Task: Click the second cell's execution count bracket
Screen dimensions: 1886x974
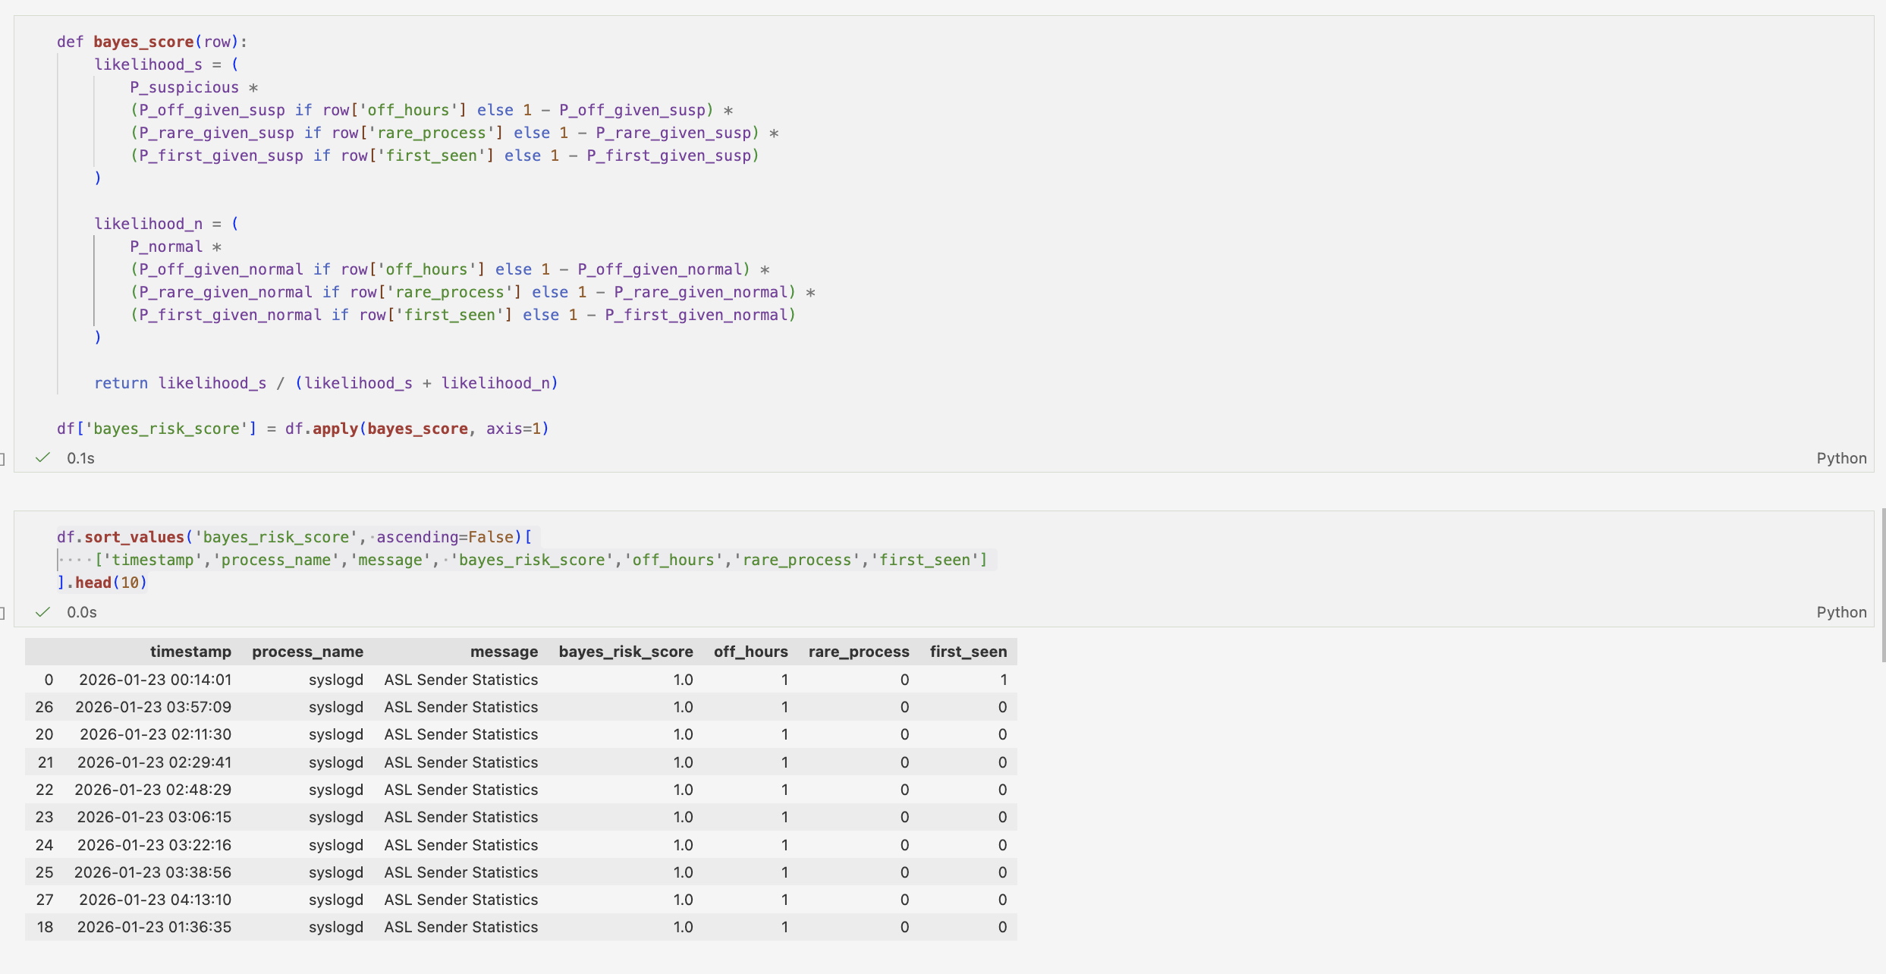Action: (x=3, y=612)
